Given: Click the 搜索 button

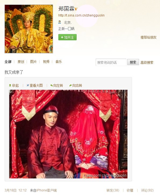Looking at the screenshot, I should 133,62.
